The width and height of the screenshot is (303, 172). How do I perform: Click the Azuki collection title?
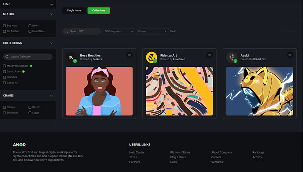pos(245,55)
